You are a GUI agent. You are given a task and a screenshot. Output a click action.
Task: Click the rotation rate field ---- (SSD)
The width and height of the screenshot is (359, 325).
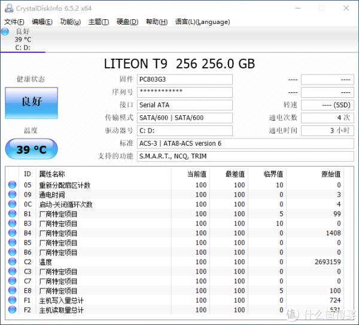(327, 105)
